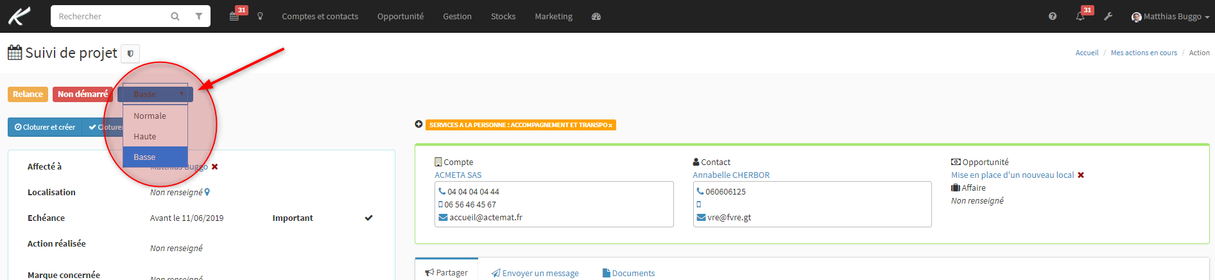
Task: Open Comptes et contacts menu
Action: pos(320,17)
